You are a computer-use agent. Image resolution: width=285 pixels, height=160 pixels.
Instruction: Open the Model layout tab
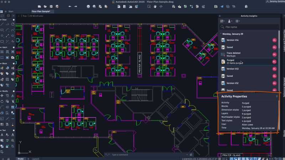click(x=21, y=158)
